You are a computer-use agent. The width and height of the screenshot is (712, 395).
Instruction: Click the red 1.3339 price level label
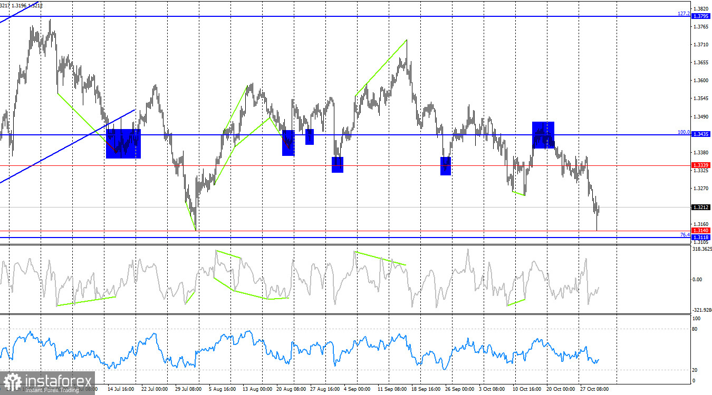pyautogui.click(x=701, y=165)
